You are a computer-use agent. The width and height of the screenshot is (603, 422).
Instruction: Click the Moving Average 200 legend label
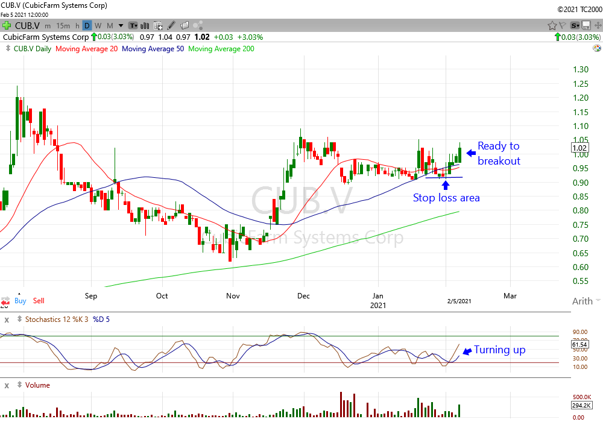221,49
